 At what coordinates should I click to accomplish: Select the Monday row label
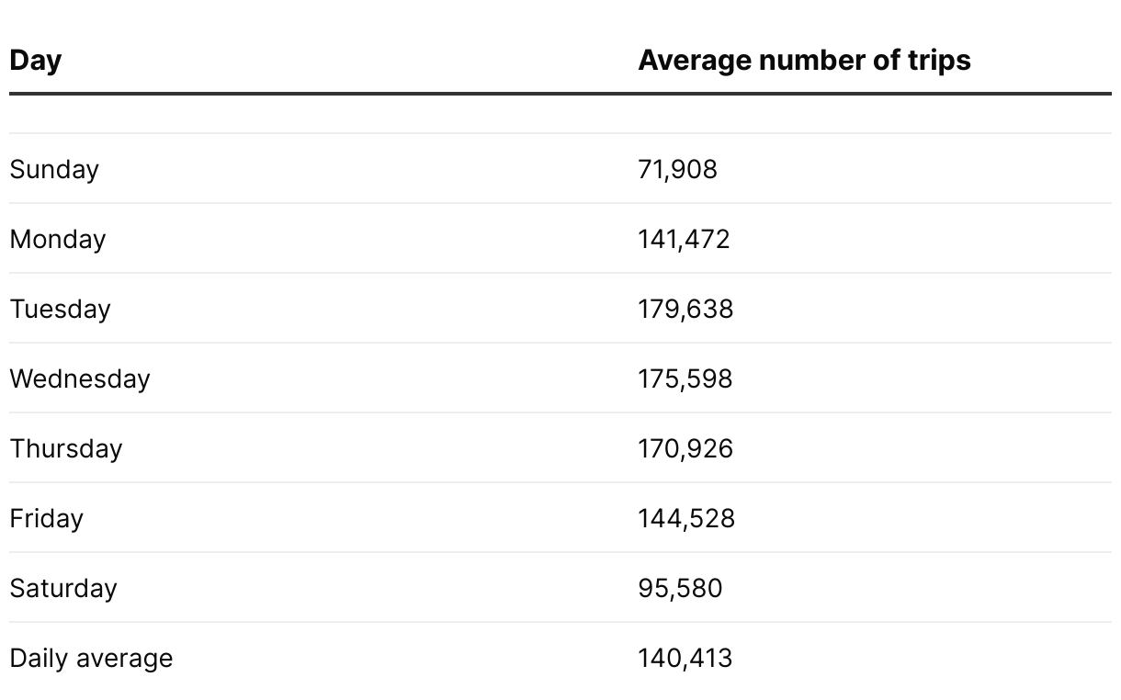point(58,240)
